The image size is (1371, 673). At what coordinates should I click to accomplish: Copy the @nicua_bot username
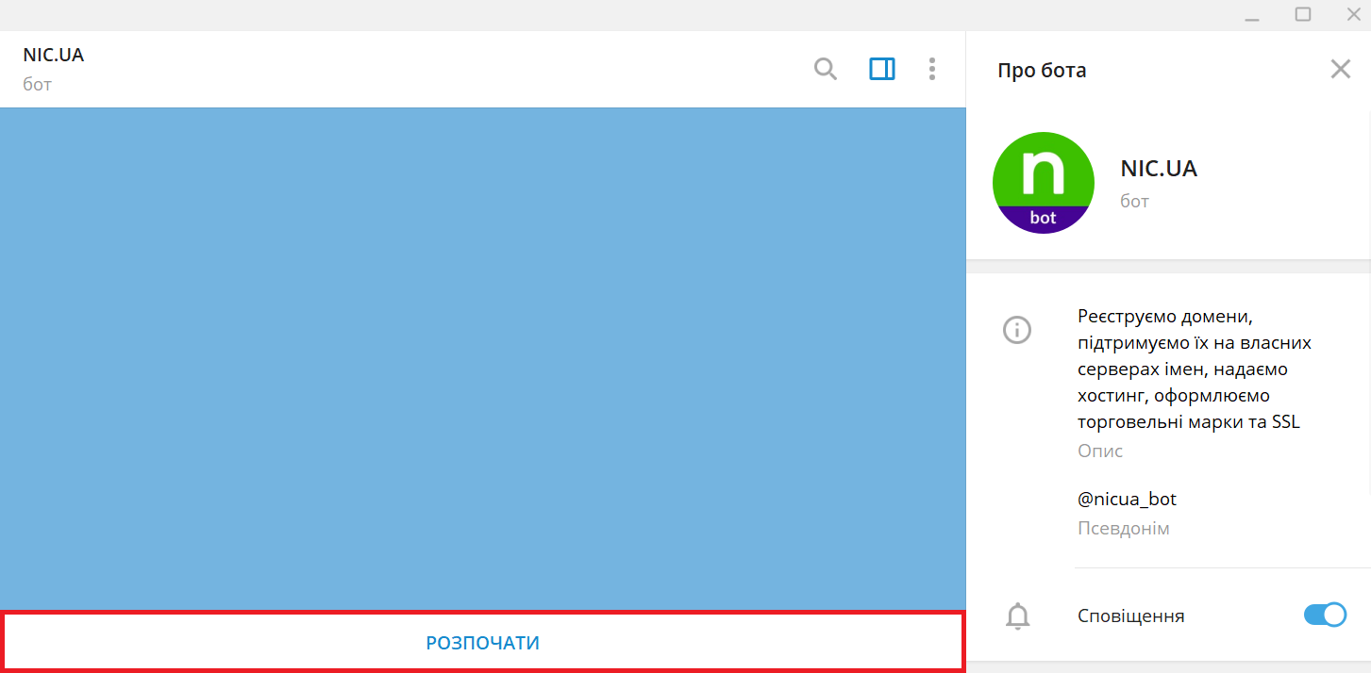click(1127, 500)
